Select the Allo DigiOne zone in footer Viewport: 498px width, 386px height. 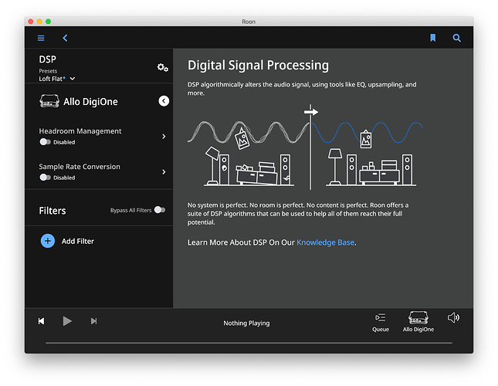tap(418, 322)
